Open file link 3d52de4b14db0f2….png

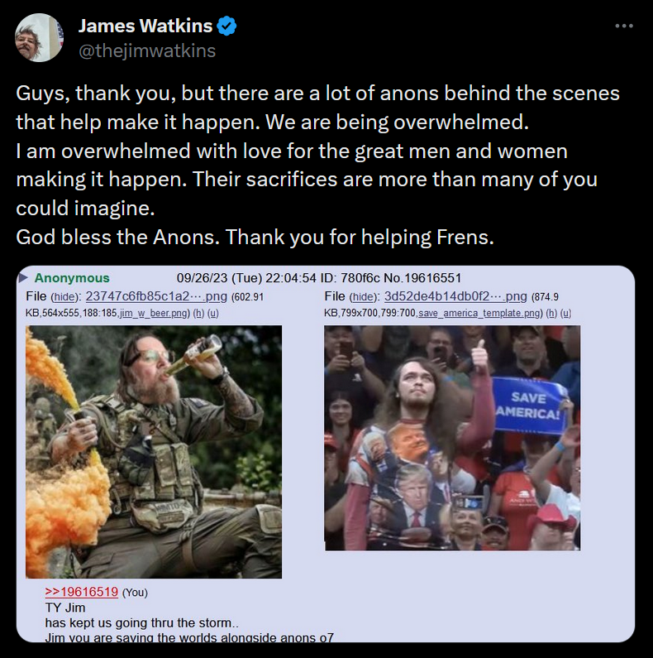[455, 296]
